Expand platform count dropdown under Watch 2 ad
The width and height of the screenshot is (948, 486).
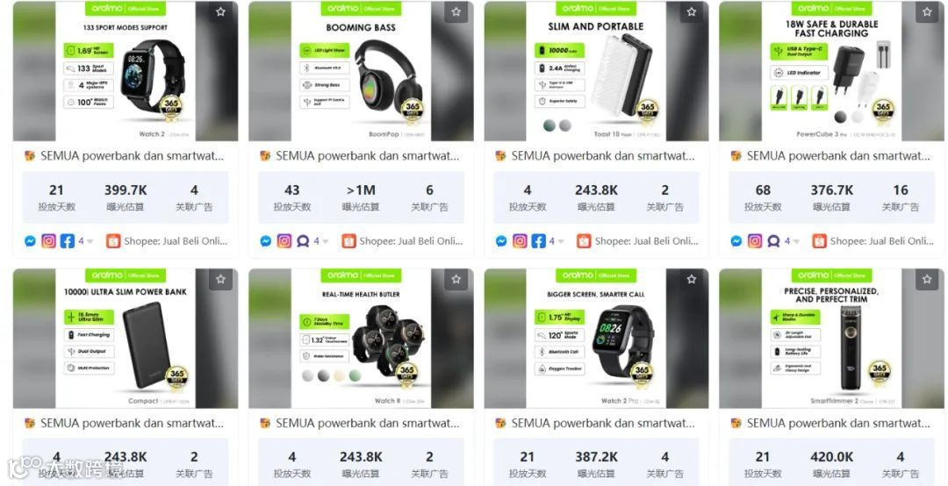click(85, 241)
